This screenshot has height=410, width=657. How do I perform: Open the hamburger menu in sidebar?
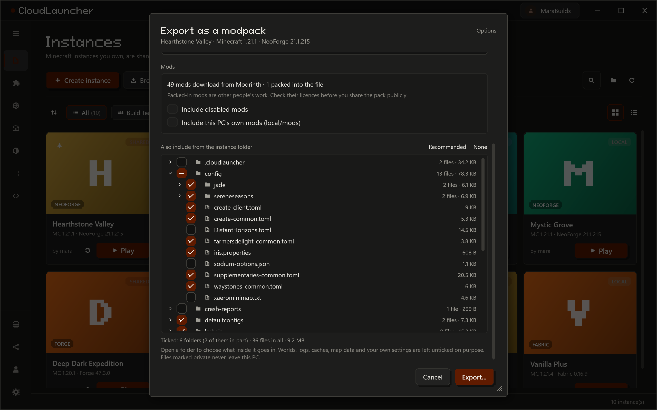tap(16, 33)
